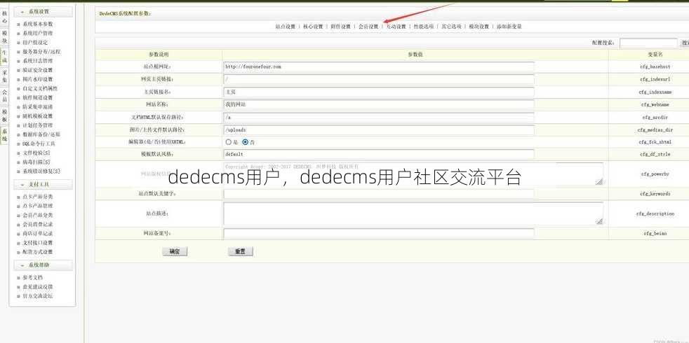The width and height of the screenshot is (689, 343).
Task: Open 系统用户管理 in the sidebar
Action: click(38, 34)
